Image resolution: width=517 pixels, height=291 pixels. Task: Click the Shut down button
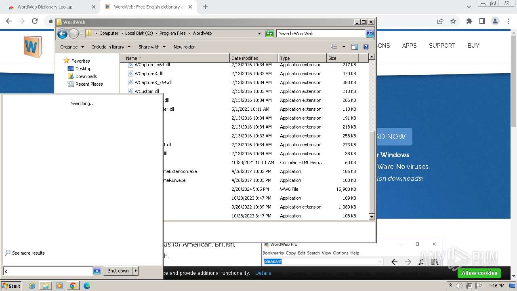coord(118,271)
